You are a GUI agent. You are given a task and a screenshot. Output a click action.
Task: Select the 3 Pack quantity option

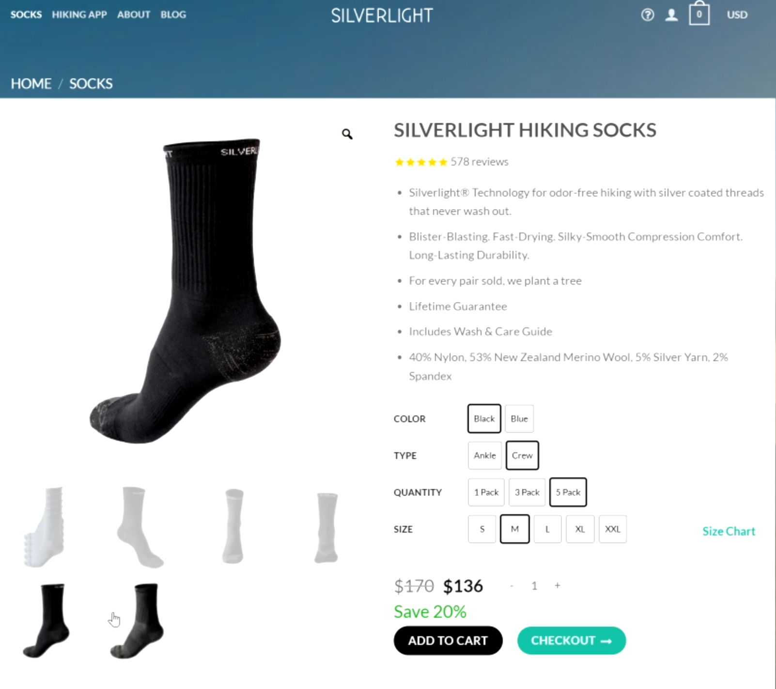click(x=527, y=492)
